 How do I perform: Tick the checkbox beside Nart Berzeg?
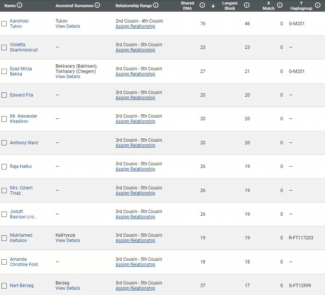(x=4, y=286)
